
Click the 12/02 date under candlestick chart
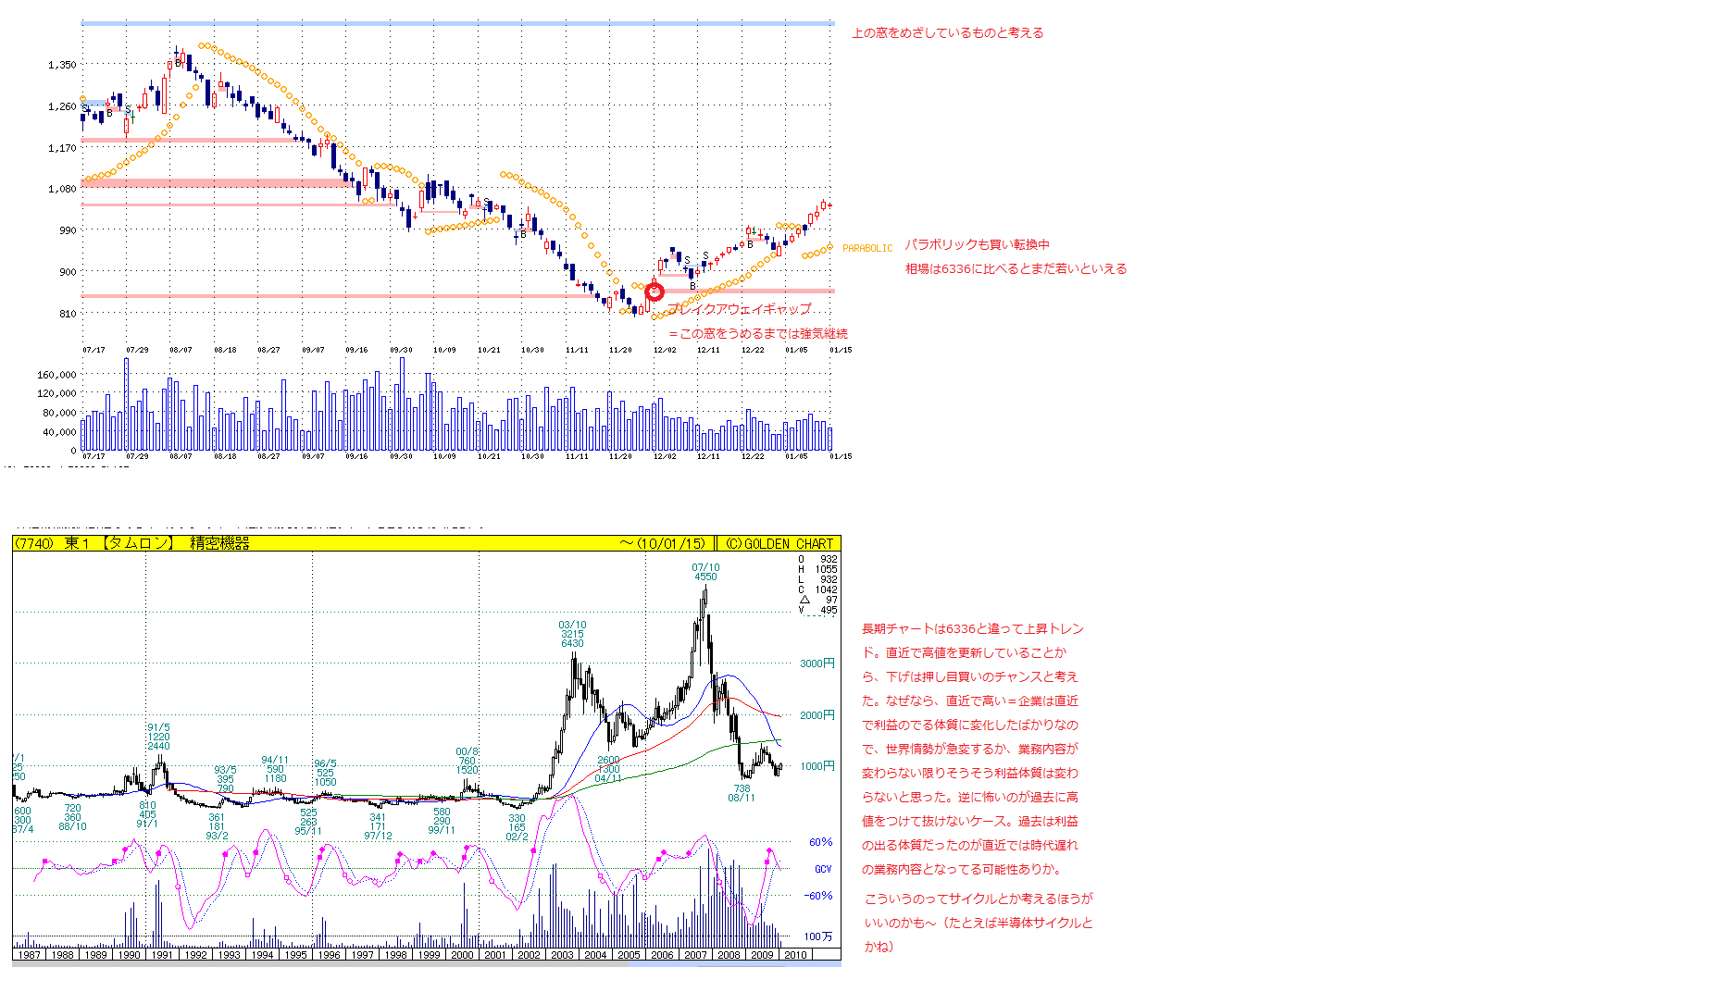point(665,350)
